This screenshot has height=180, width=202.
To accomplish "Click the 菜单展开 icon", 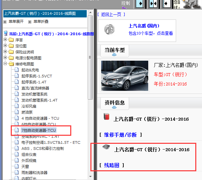I will tap(5, 22).
